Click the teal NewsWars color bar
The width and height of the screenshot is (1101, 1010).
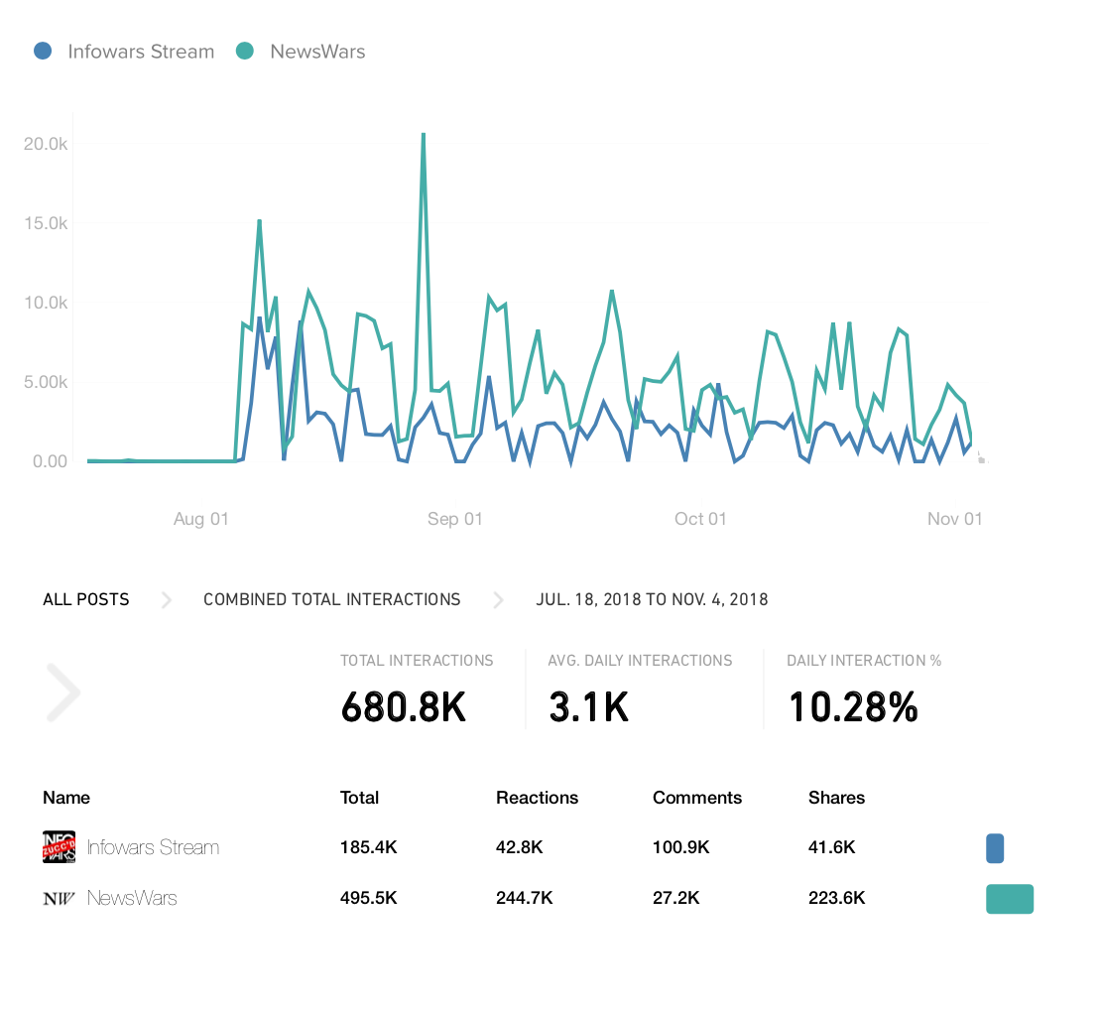[1010, 899]
